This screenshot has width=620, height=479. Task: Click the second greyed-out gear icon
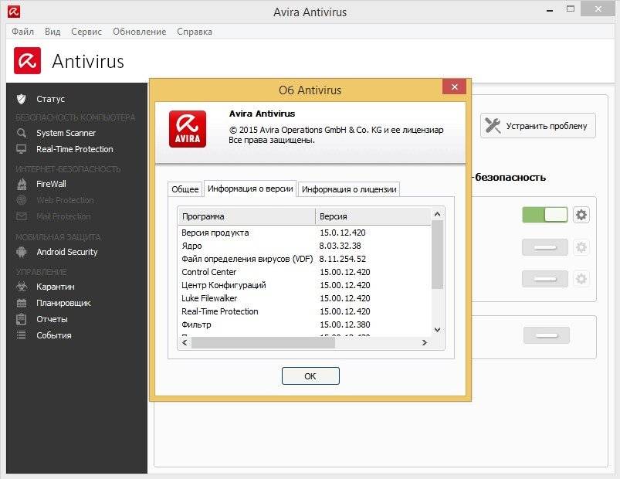pyautogui.click(x=581, y=247)
